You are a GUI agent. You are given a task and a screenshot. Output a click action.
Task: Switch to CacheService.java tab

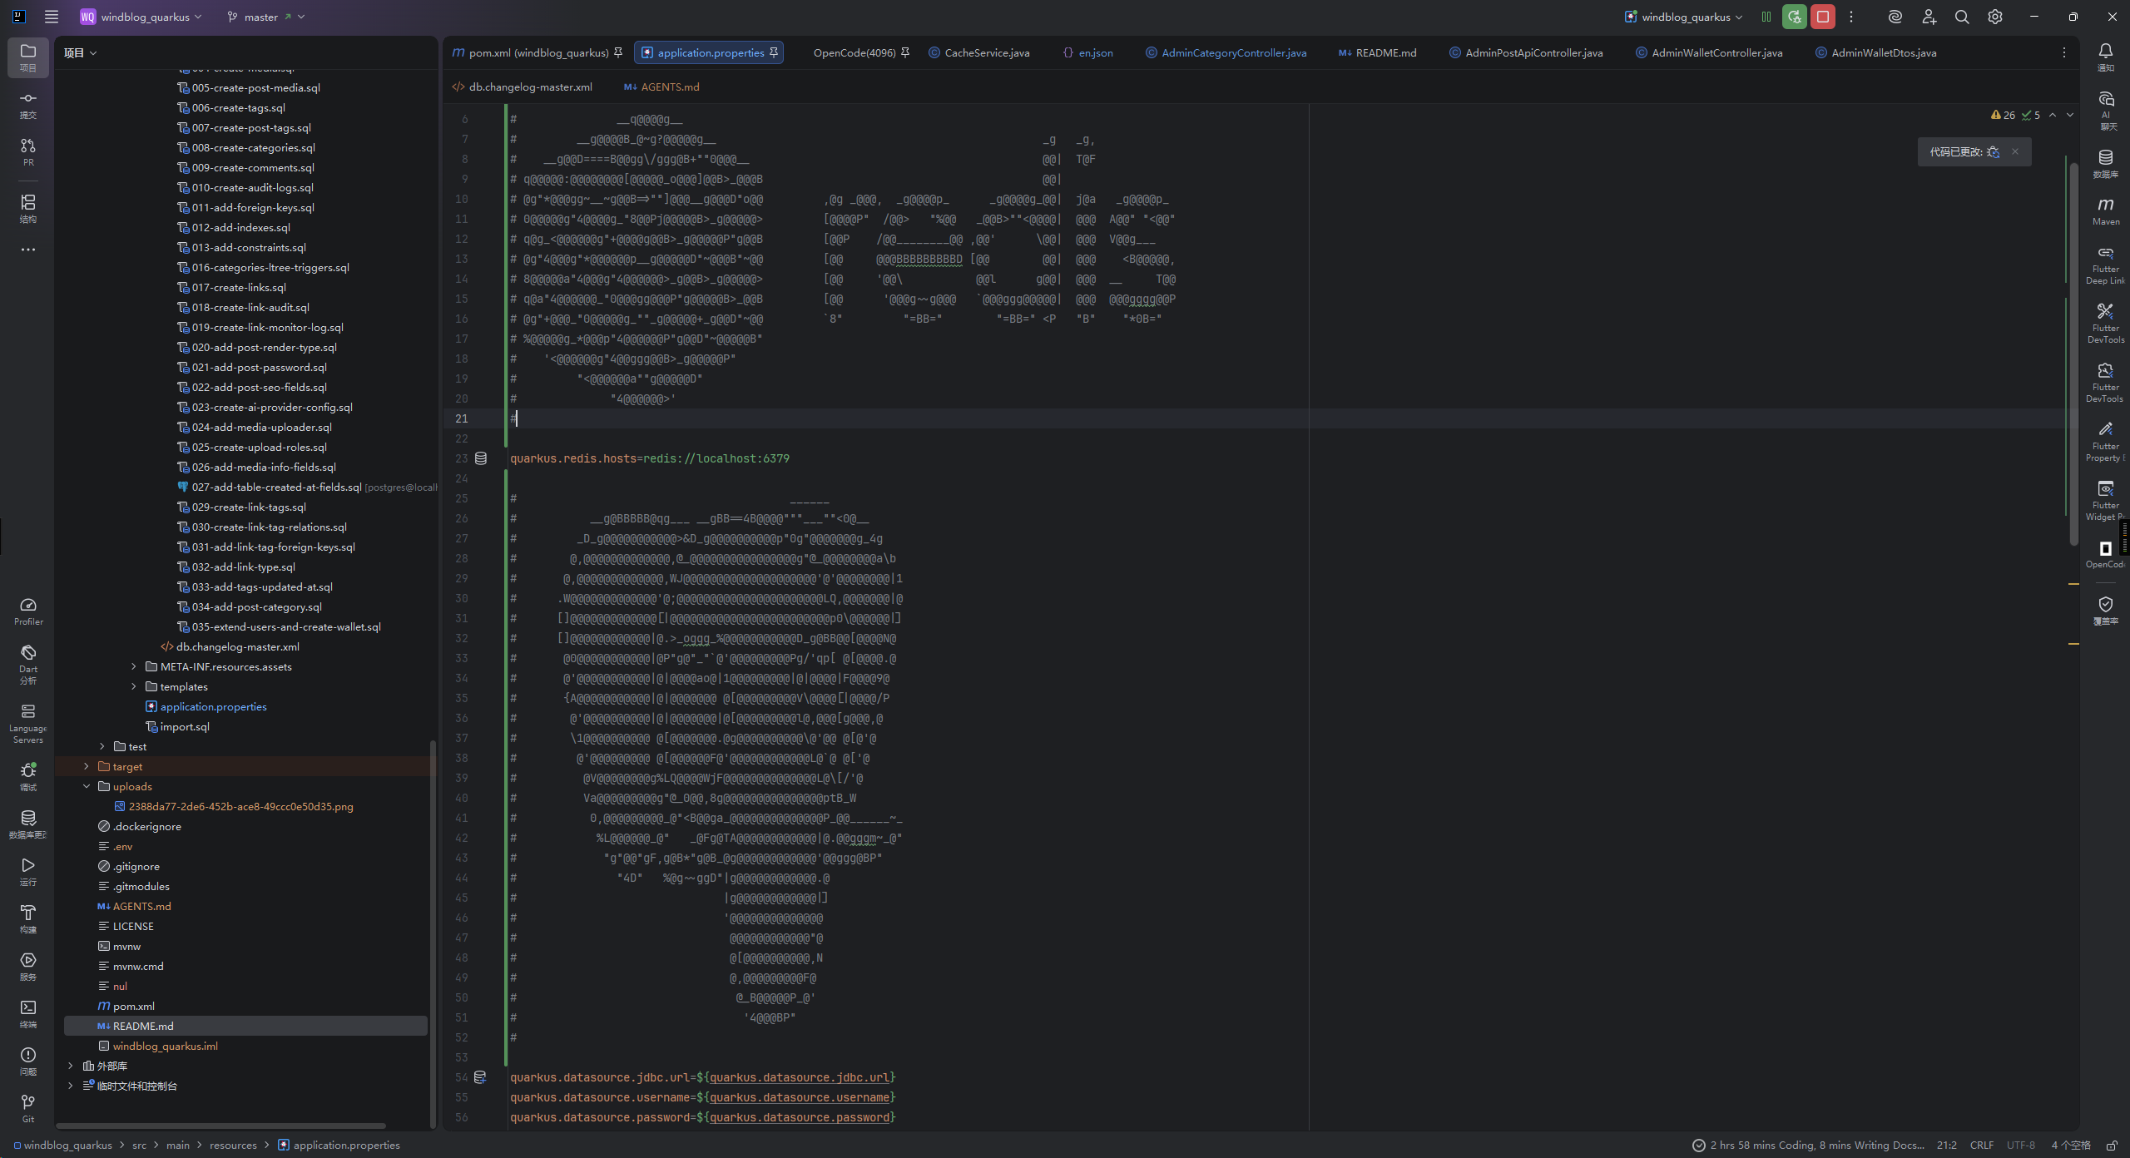(x=986, y=52)
